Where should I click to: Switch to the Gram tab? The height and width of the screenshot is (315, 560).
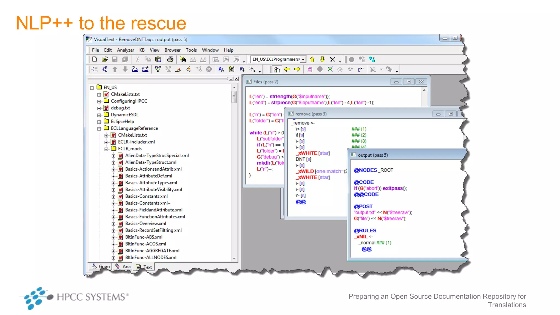(100, 267)
